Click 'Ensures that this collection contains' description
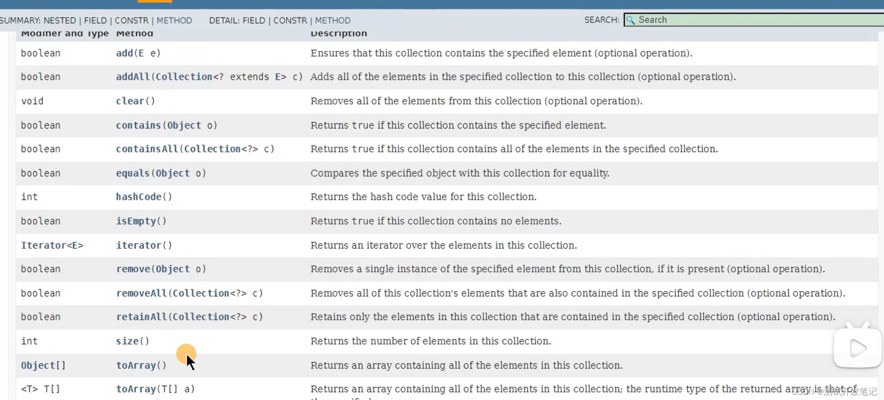The width and height of the screenshot is (884, 400). [x=501, y=53]
